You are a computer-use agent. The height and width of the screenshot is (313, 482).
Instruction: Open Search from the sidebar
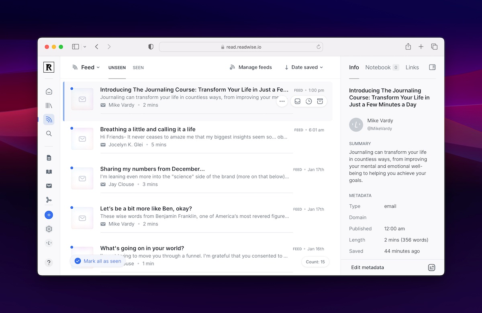pyautogui.click(x=49, y=134)
